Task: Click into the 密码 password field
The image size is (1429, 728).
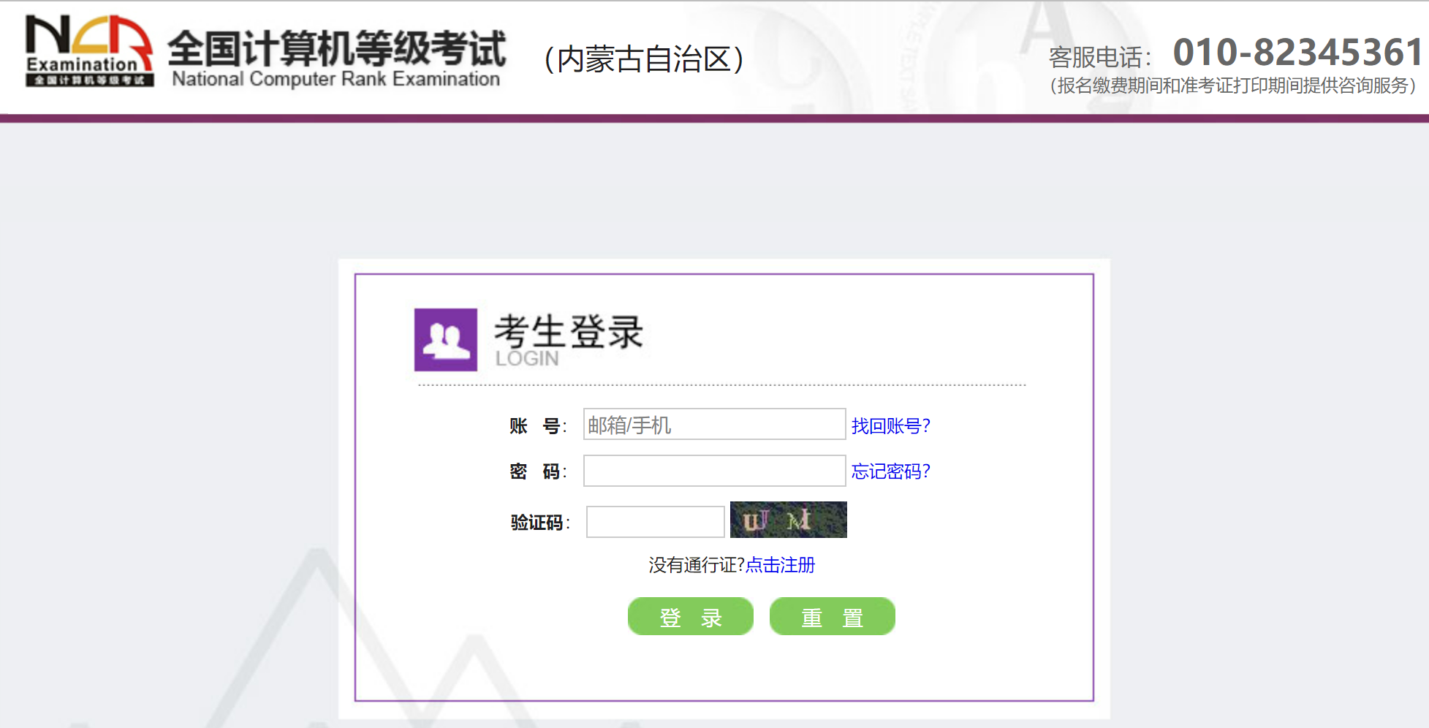Action: point(714,471)
